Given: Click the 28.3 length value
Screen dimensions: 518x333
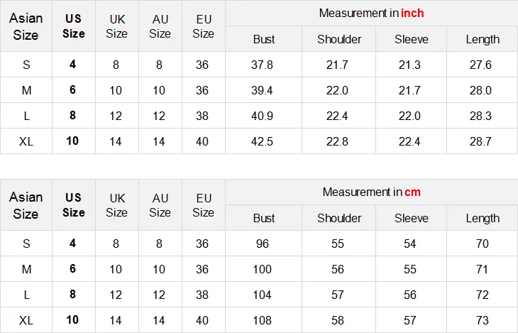Looking at the screenshot, I should (x=482, y=116).
